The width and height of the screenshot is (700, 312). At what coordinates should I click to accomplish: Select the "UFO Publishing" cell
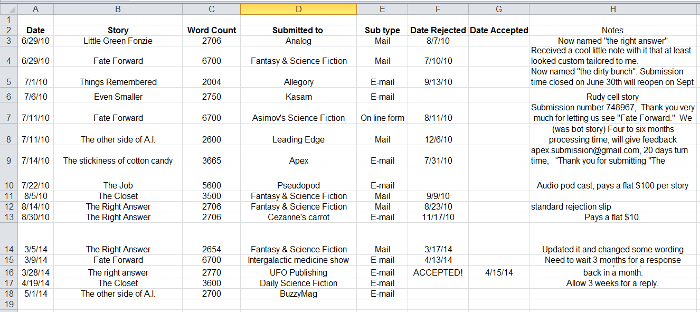[x=298, y=272]
